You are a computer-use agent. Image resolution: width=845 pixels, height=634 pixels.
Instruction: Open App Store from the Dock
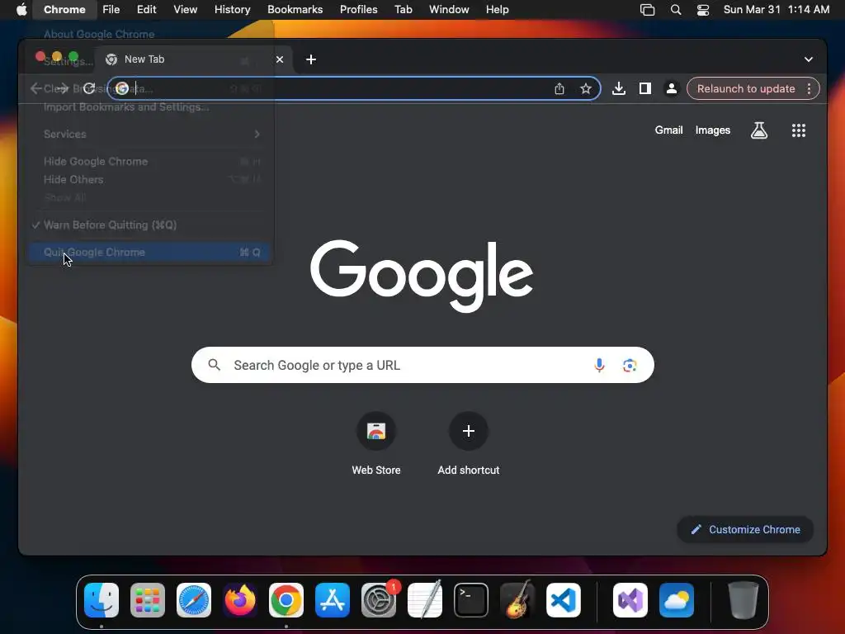point(333,600)
